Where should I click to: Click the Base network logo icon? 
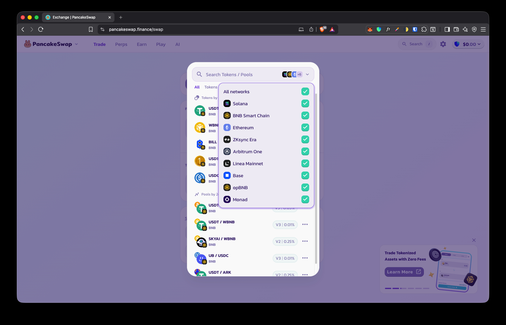coord(227,175)
